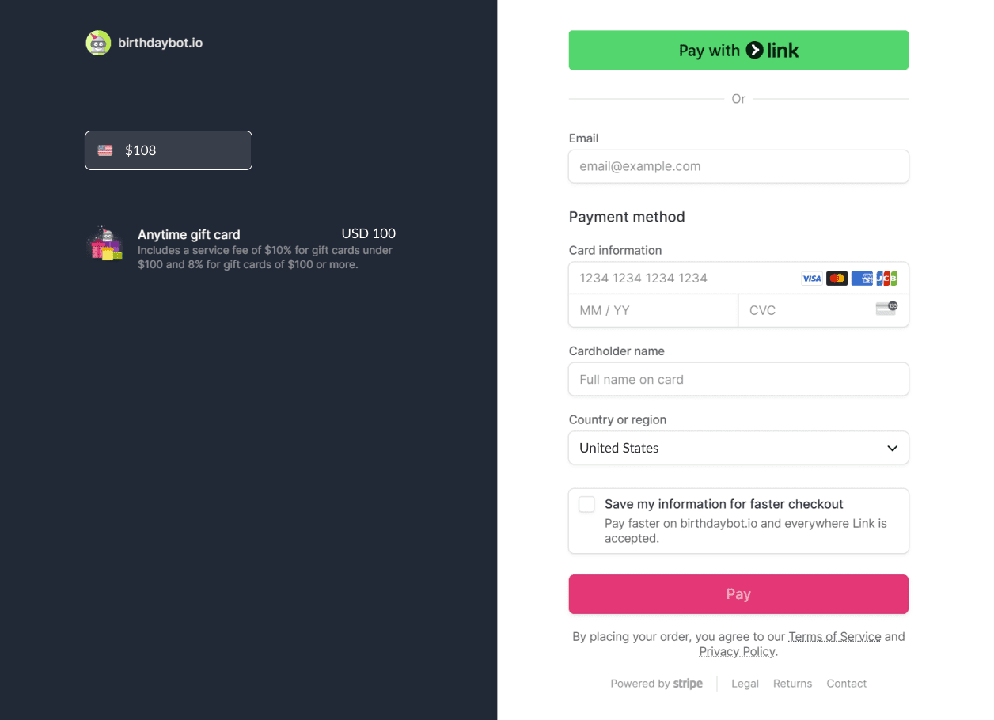The height and width of the screenshot is (720, 994).
Task: Click the CVC card help icon
Action: pos(886,309)
